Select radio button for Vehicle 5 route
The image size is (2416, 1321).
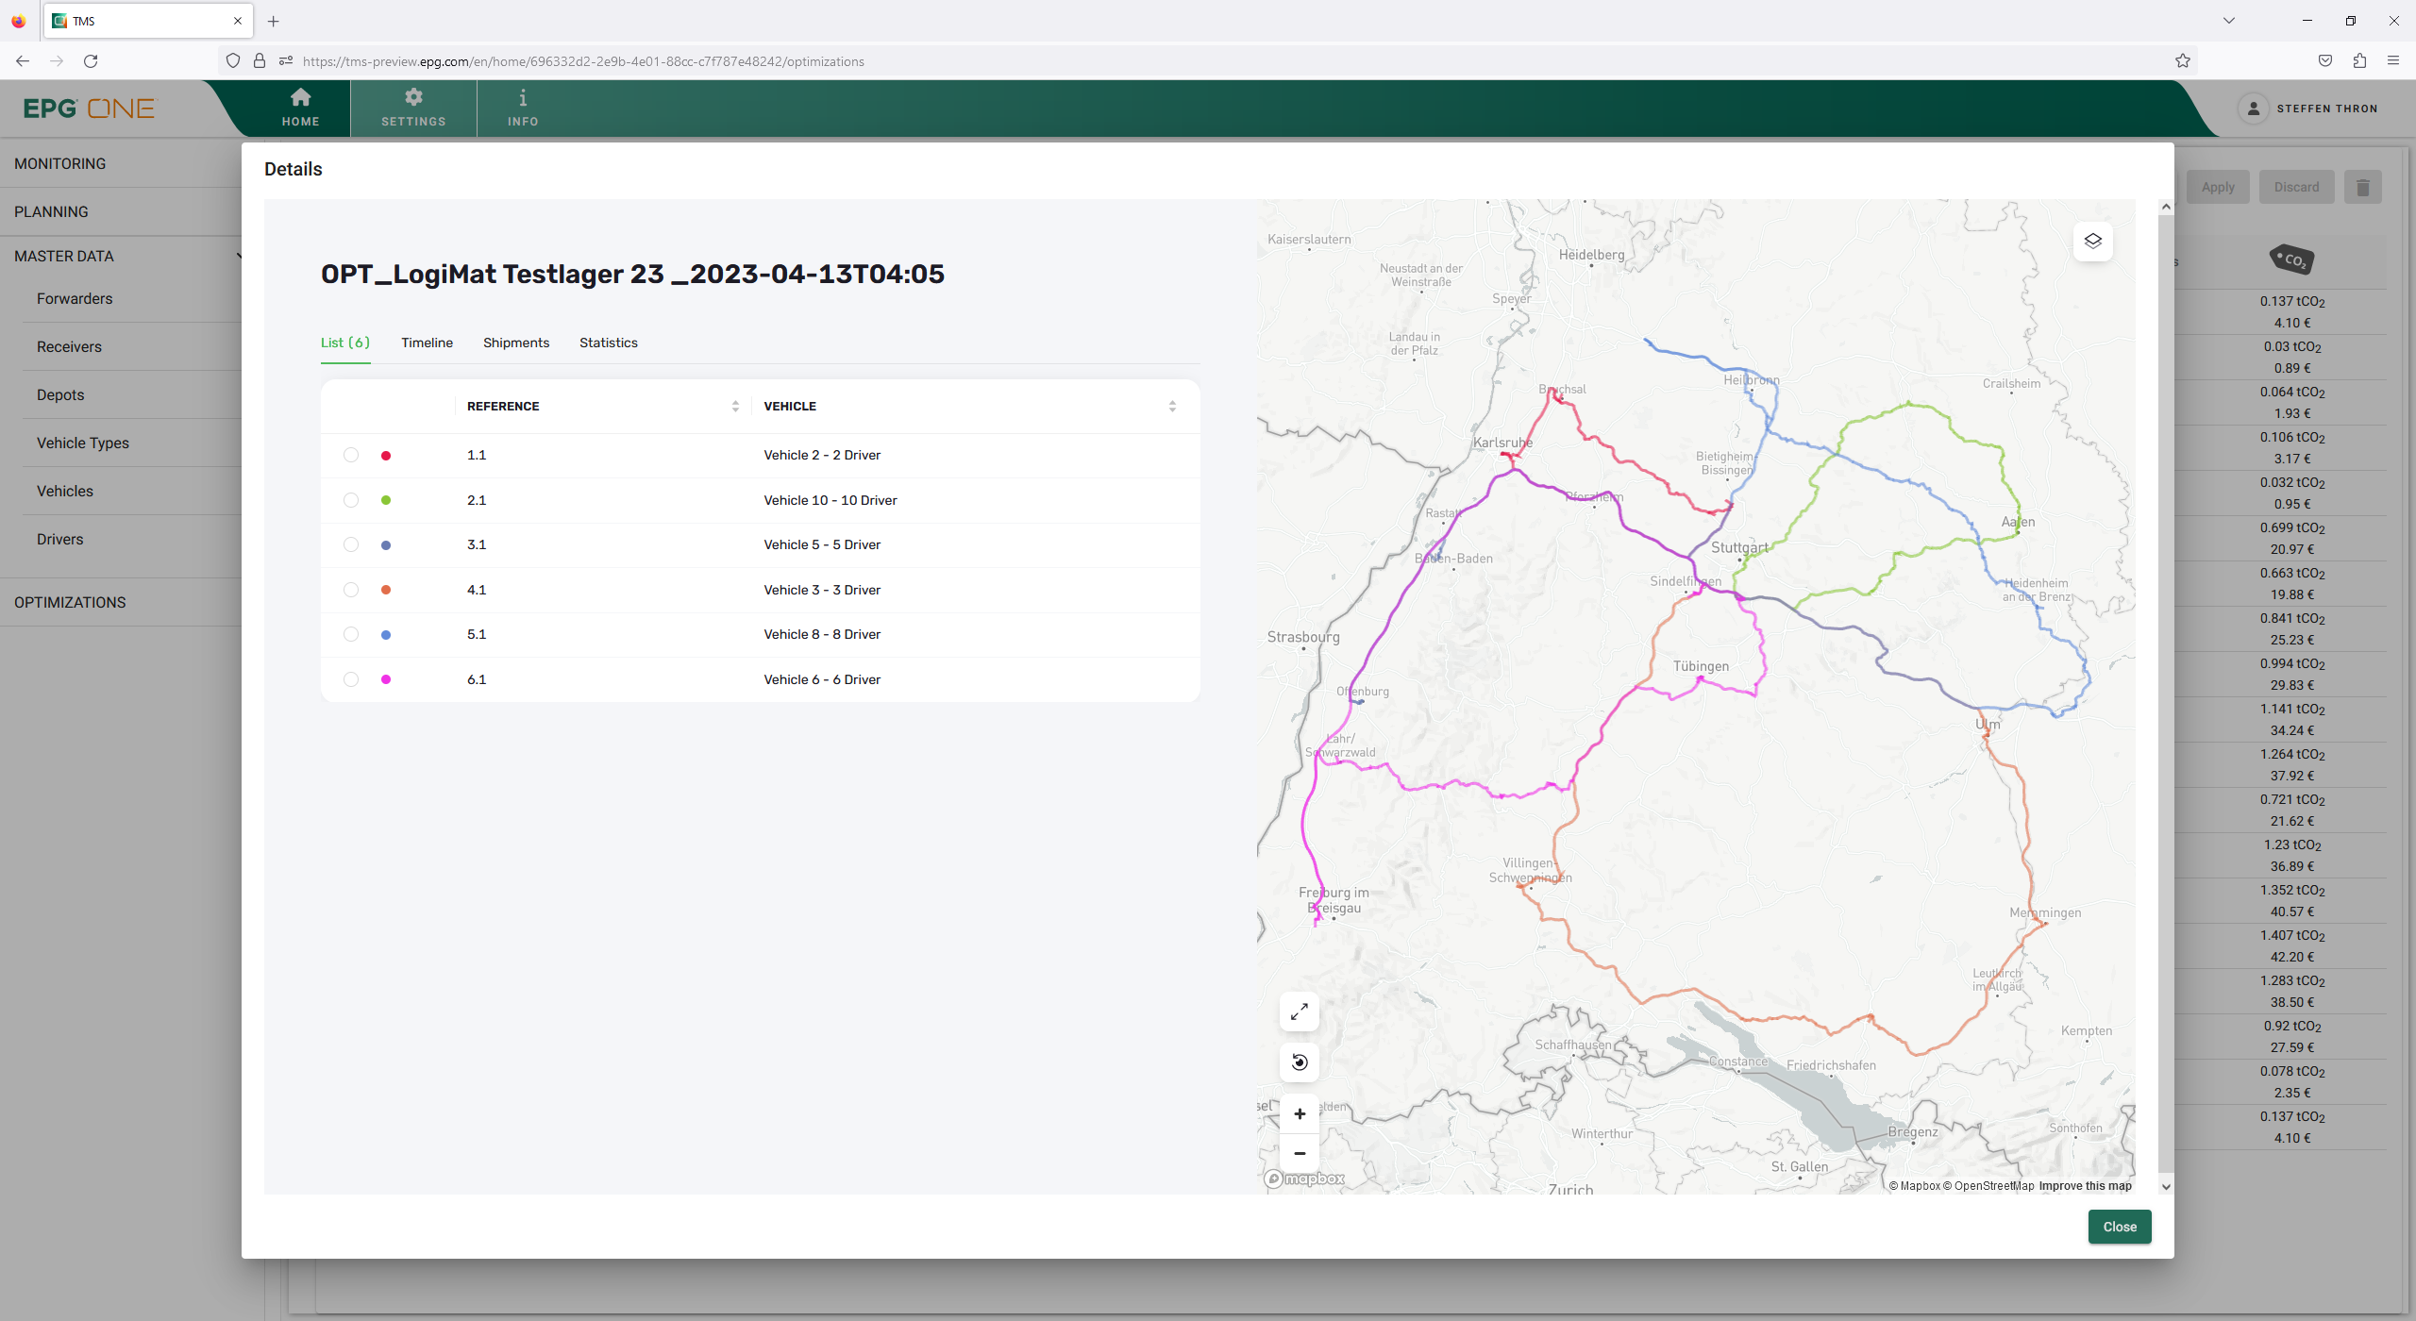351,544
